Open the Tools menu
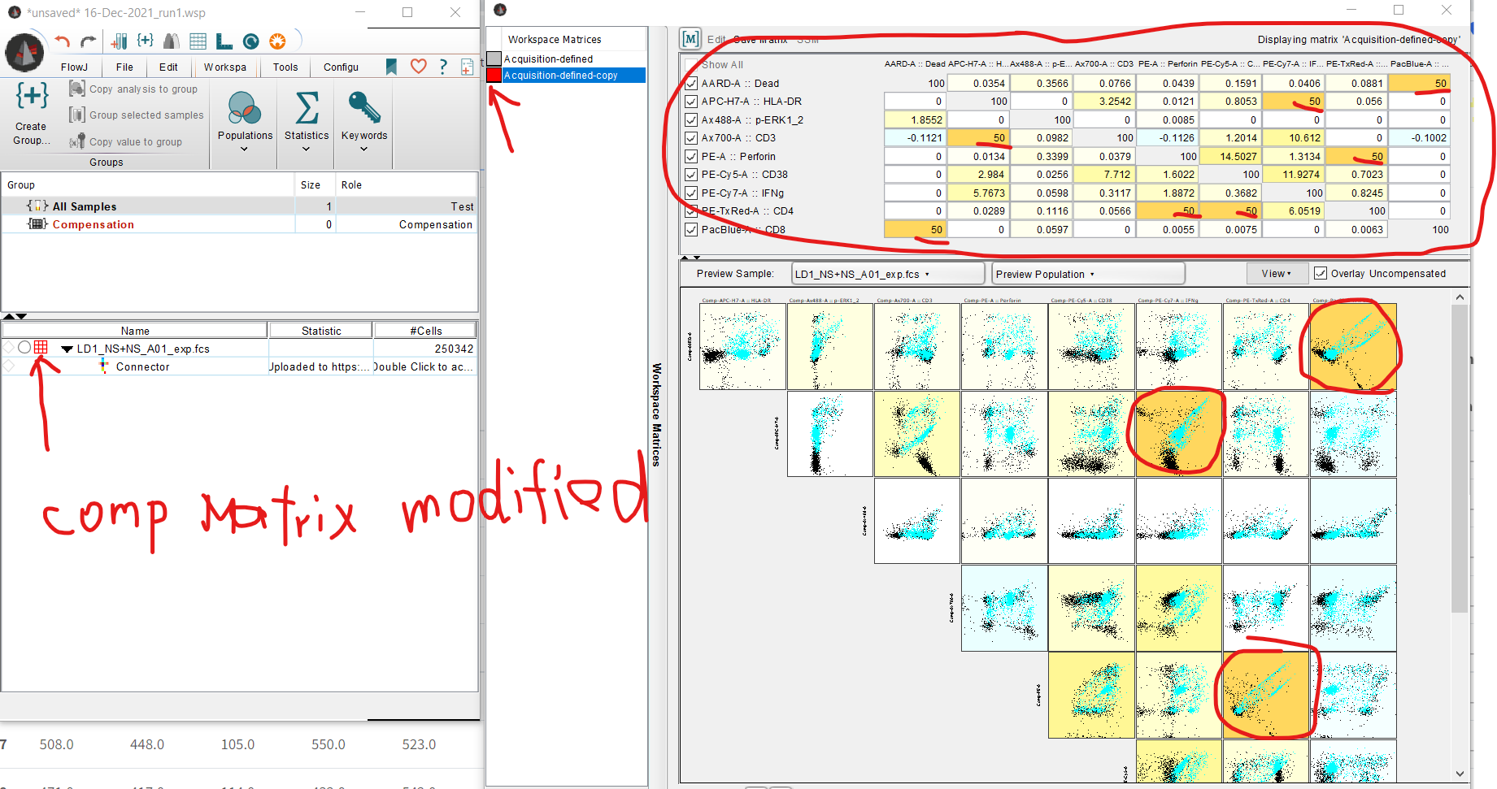 click(285, 67)
